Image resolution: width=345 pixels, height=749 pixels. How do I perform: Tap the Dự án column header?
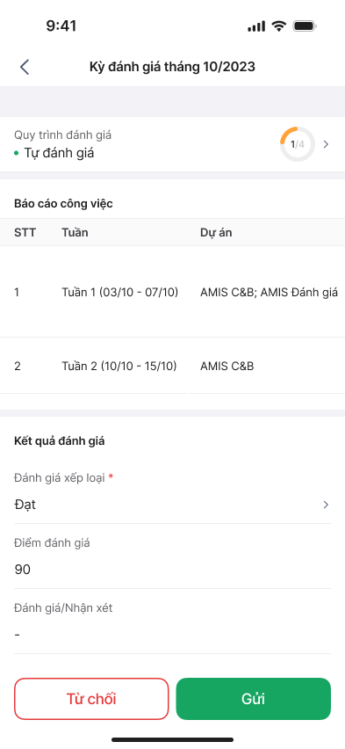[x=216, y=233]
